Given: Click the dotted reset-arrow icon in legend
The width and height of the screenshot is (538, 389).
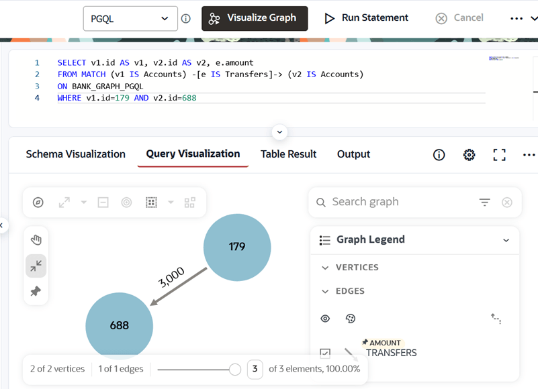Looking at the screenshot, I should tap(496, 319).
